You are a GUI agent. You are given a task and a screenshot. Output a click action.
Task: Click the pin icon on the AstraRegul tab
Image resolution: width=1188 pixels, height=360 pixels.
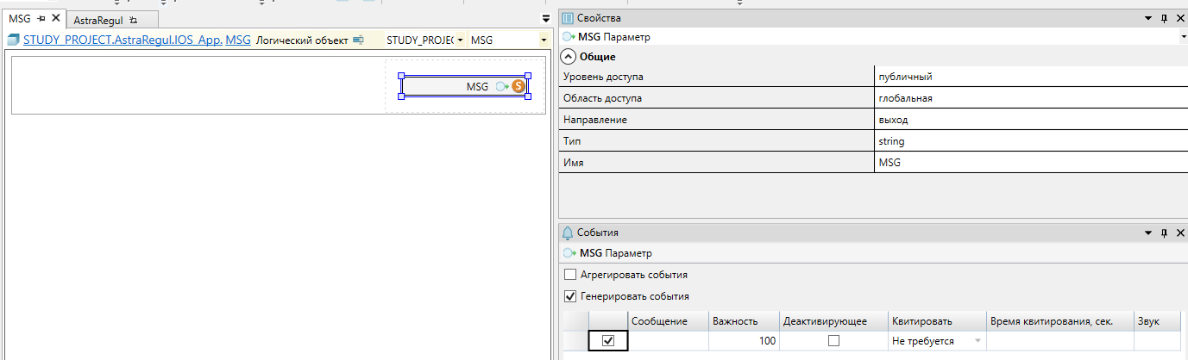(132, 19)
